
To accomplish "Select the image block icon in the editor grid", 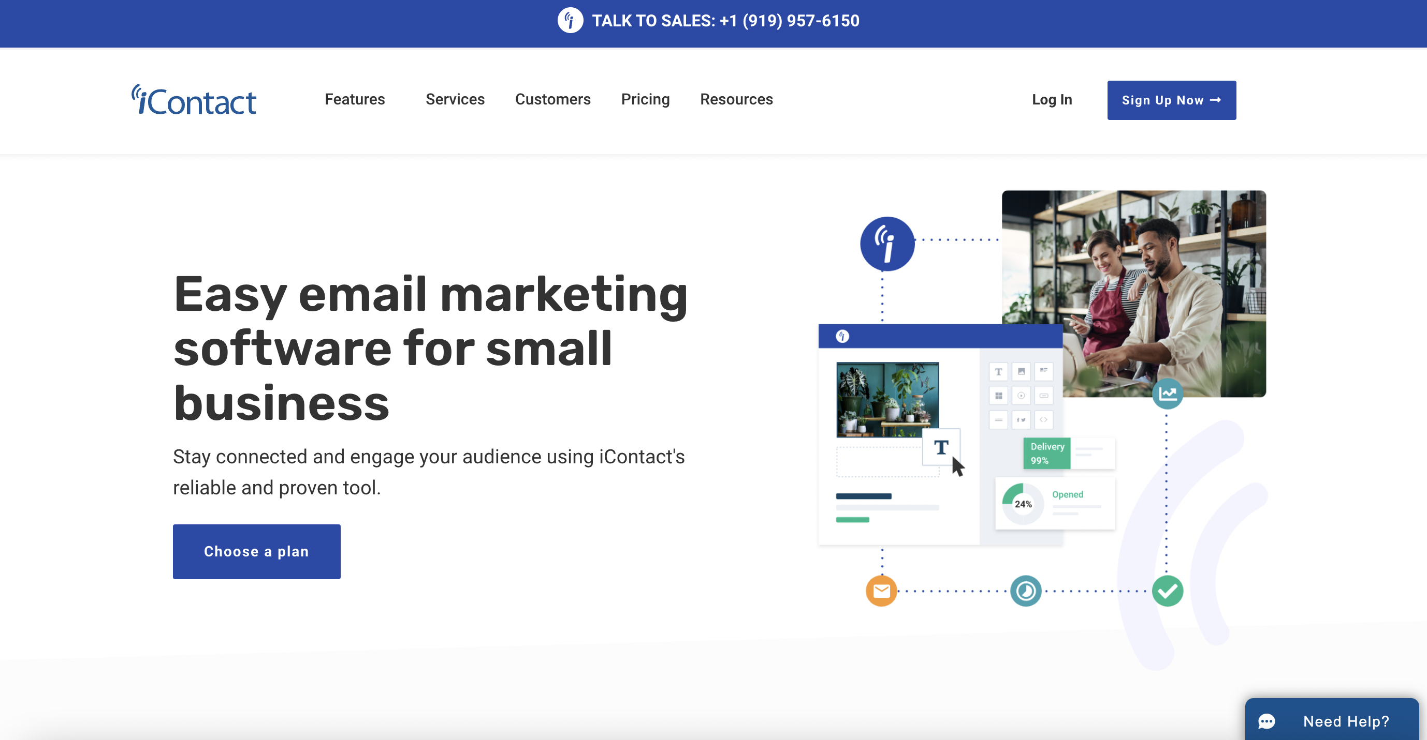I will pos(1021,372).
